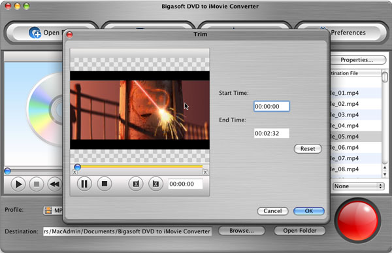This screenshot has width=392, height=253.
Task: Cancel the Trim dialog
Action: point(272,211)
